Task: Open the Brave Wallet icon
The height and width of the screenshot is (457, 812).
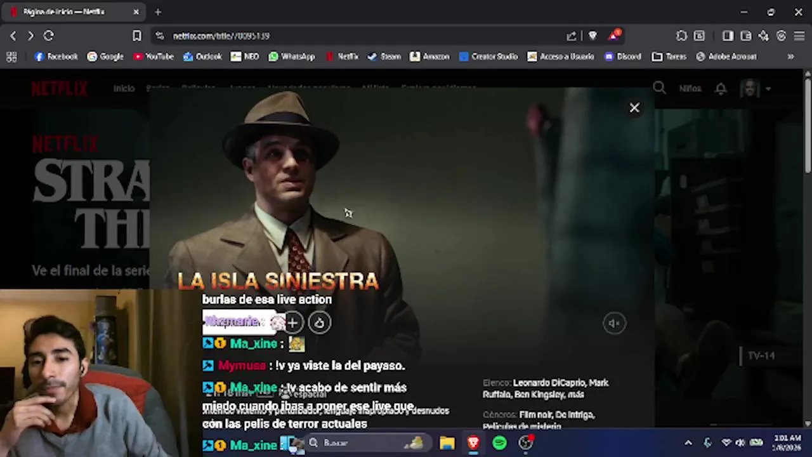Action: point(746,36)
